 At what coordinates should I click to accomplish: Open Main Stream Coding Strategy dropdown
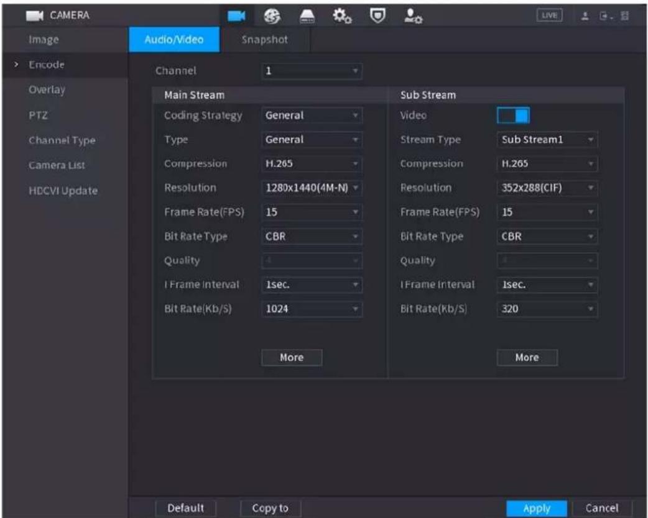pyautogui.click(x=312, y=116)
